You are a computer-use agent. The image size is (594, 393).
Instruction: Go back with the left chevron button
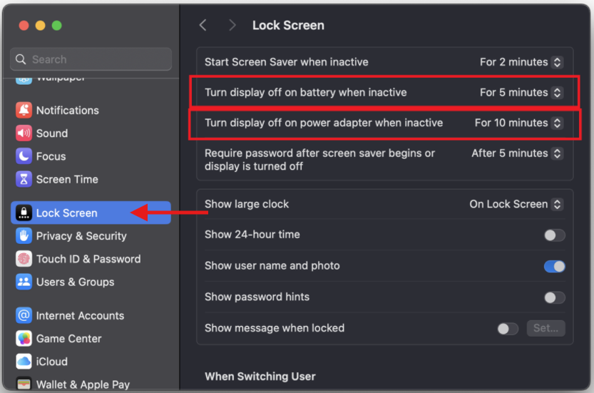(203, 26)
